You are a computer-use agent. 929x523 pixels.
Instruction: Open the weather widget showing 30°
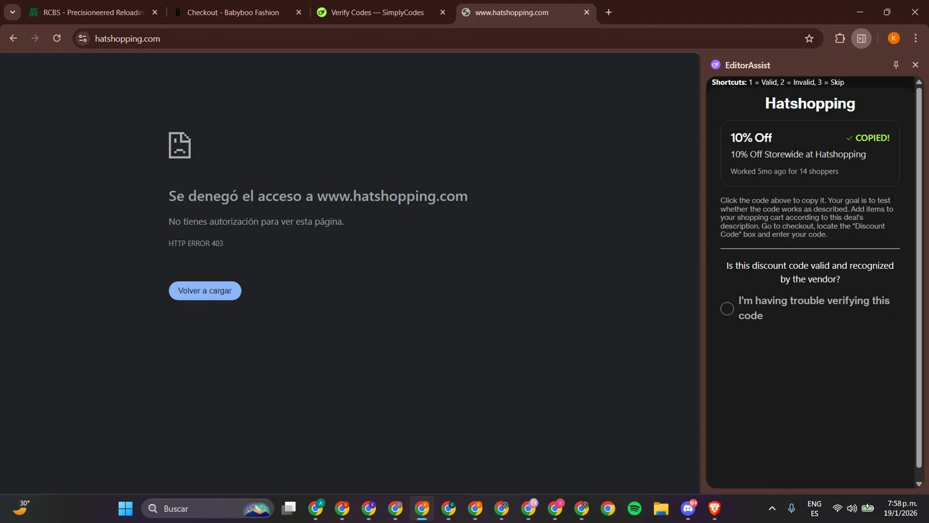point(21,508)
